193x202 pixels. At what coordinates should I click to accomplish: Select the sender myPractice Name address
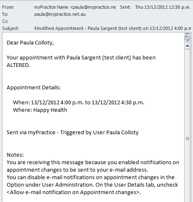coord(75,7)
